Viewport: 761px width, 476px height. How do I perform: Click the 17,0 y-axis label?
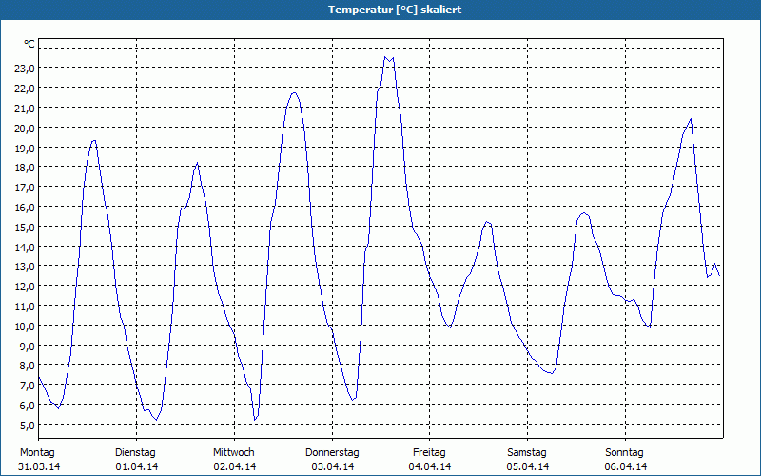point(25,188)
